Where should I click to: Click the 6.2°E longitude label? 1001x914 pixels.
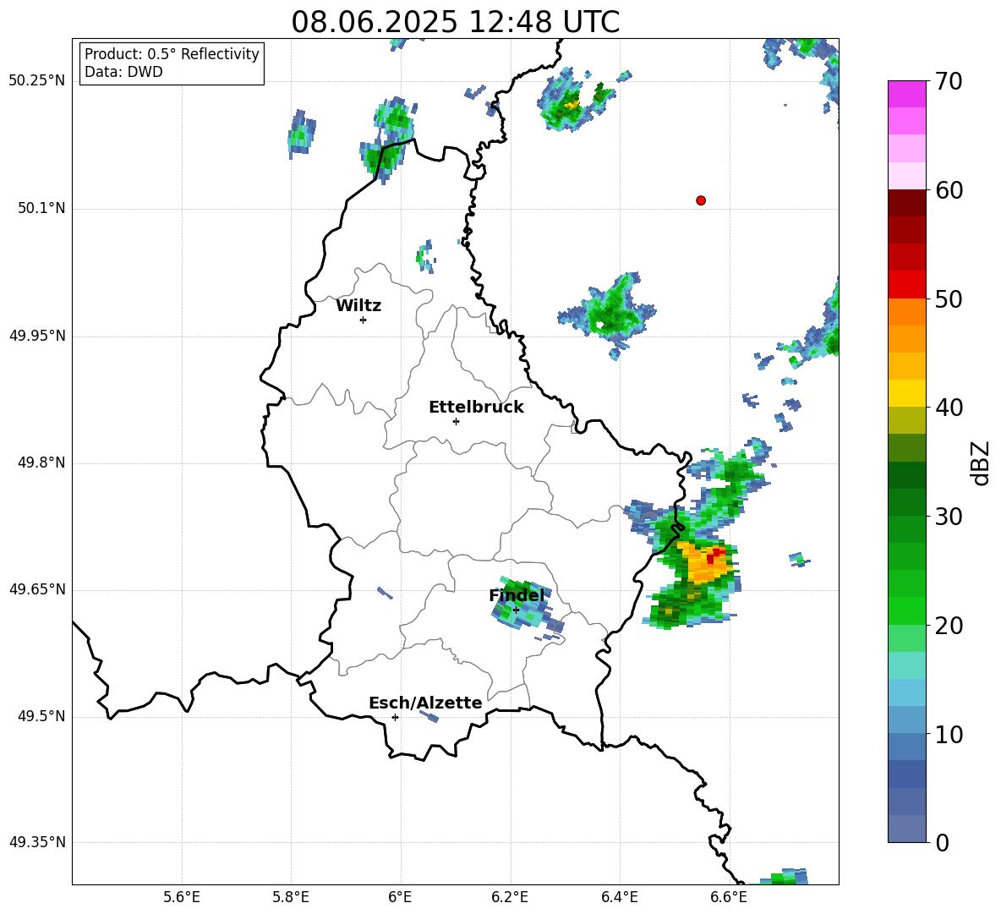coord(510,897)
